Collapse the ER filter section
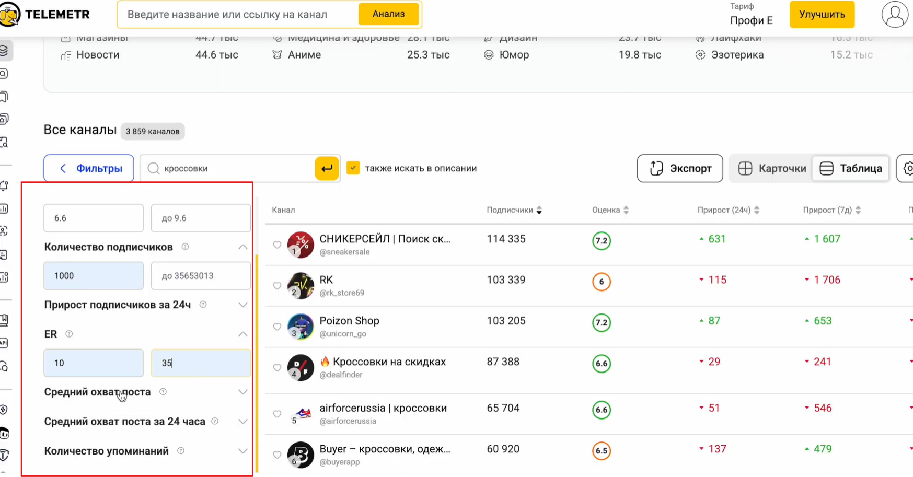 click(x=242, y=334)
